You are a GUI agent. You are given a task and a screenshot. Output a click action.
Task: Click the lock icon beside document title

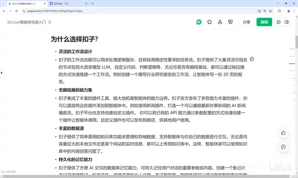[x=50, y=22]
